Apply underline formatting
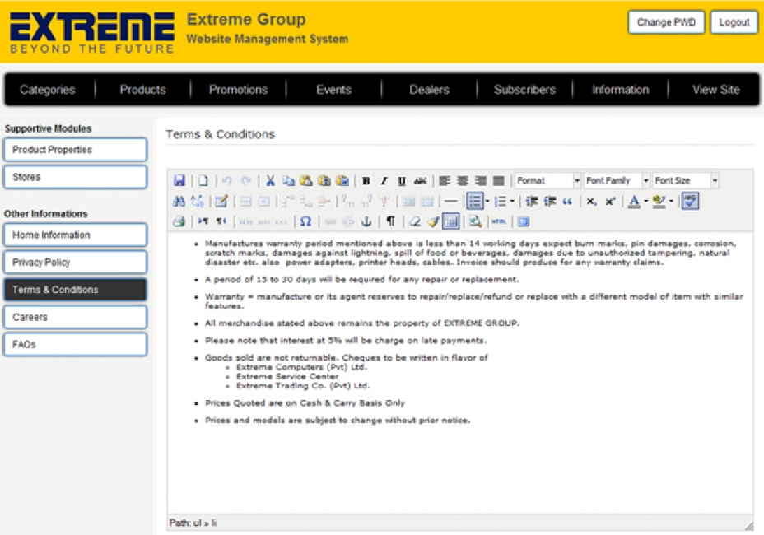 tap(402, 181)
